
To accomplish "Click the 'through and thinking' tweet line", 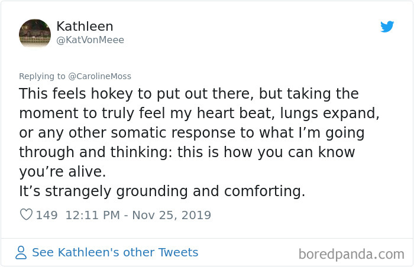I will click(187, 152).
